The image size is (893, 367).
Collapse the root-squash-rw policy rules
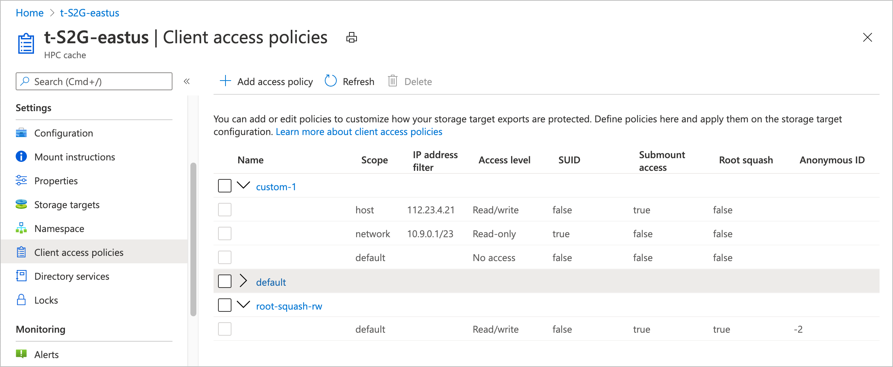coord(243,305)
